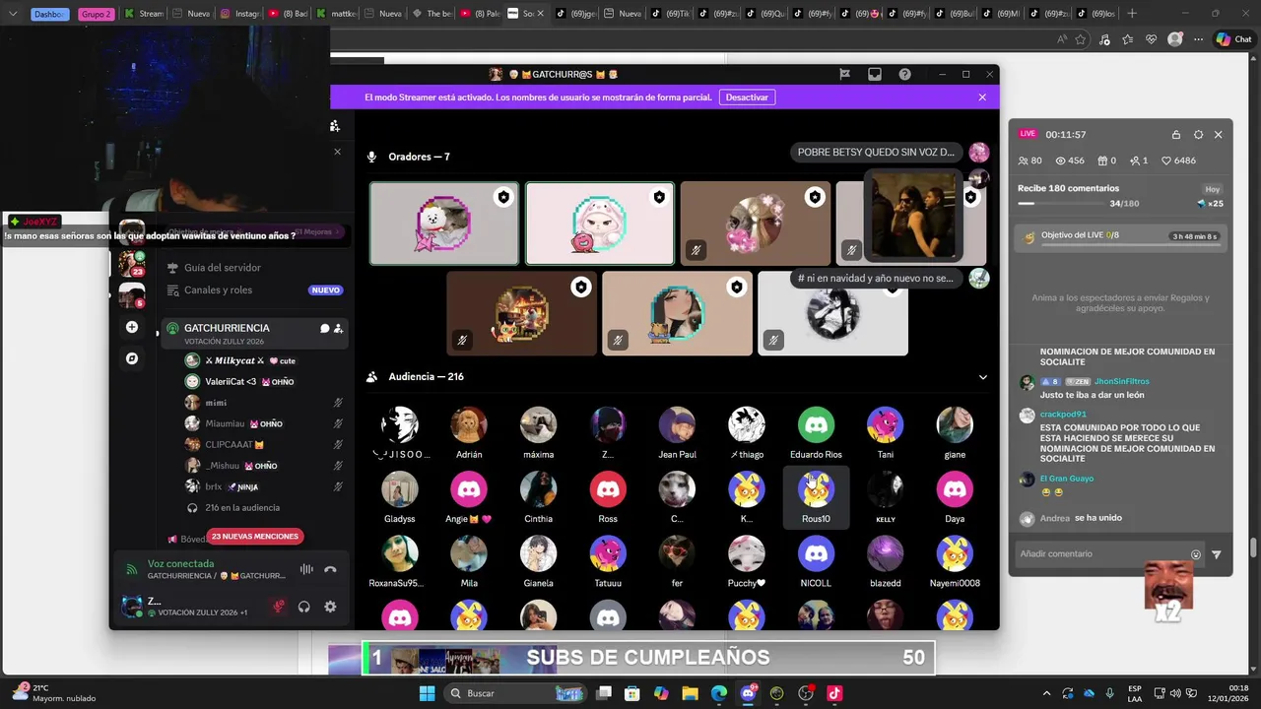This screenshot has height=709, width=1261.
Task: Click the floating video popup of people
Action: pyautogui.click(x=913, y=216)
